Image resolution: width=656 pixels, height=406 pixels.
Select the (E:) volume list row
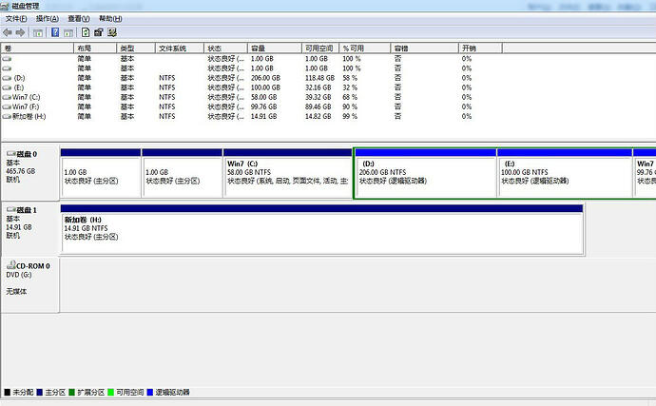251,87
